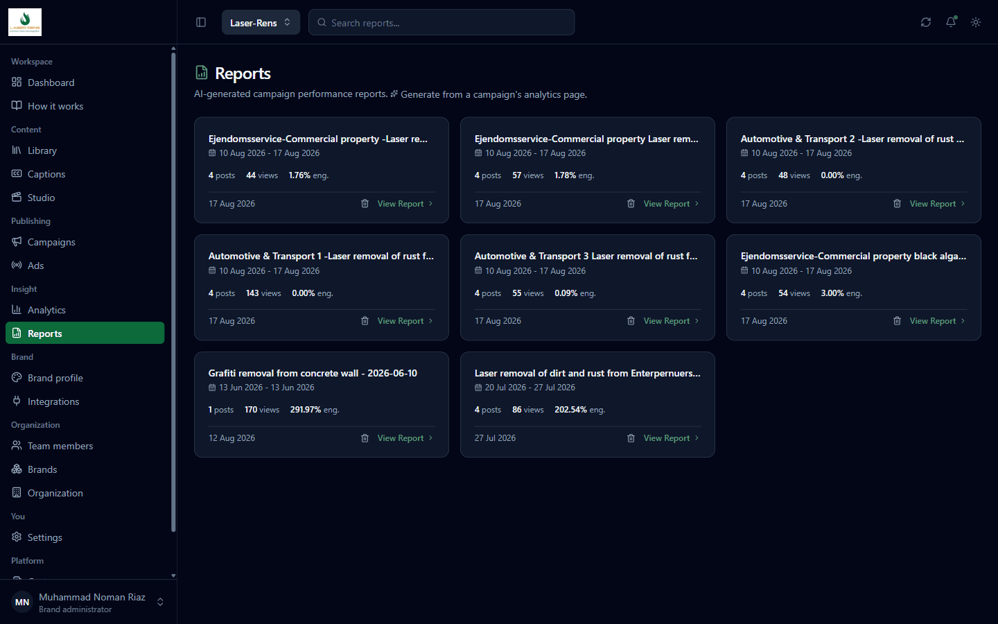Viewport: 998px width, 624px height.
Task: Delete the Grafiti removal report via trash icon
Action: 365,438
